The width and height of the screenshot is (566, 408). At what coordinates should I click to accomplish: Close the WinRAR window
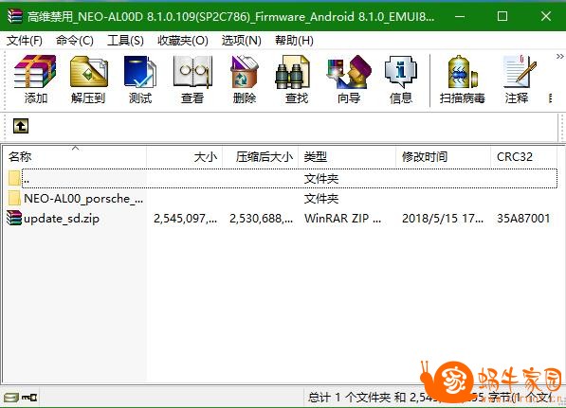pos(546,16)
